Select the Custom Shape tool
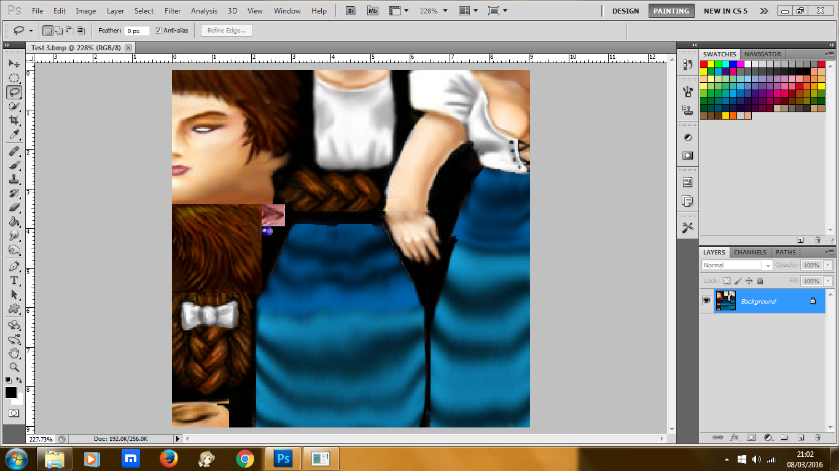This screenshot has width=839, height=471. click(14, 308)
